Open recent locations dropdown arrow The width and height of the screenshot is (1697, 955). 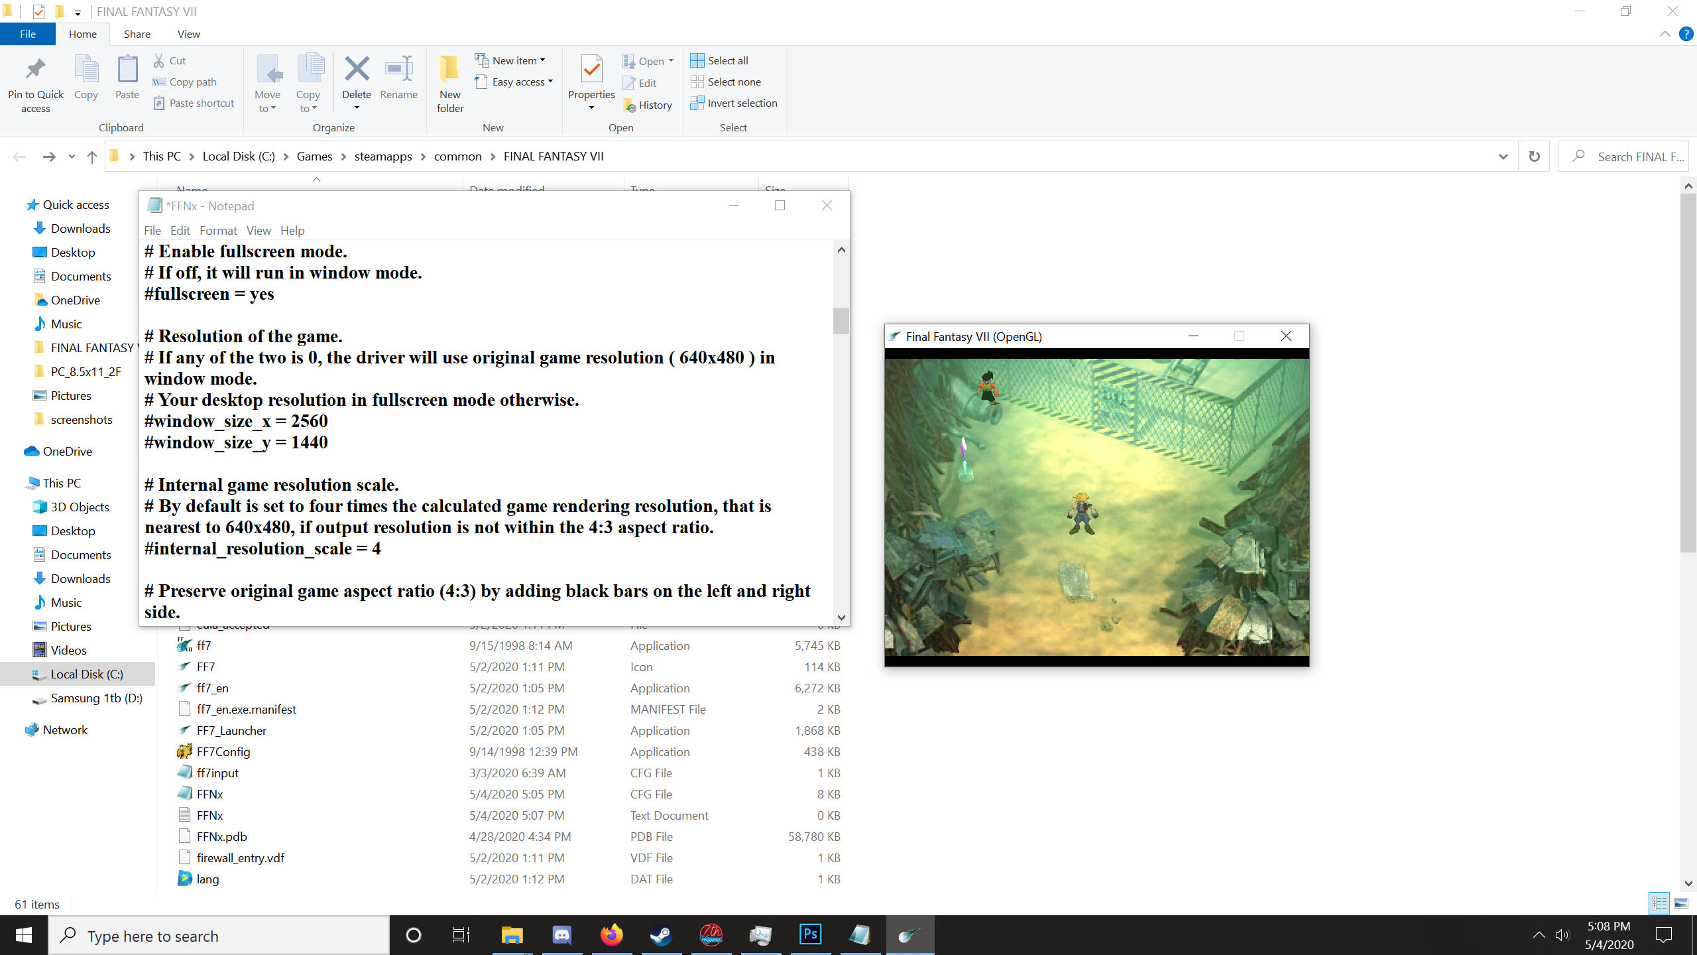click(72, 157)
